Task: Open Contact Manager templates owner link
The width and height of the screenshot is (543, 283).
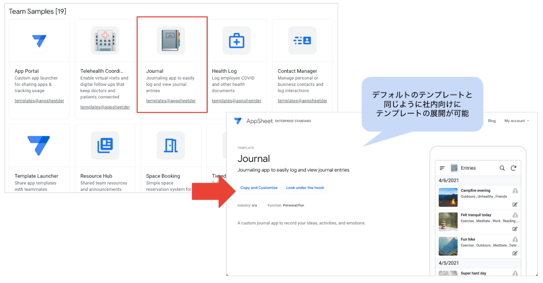Action: point(303,101)
